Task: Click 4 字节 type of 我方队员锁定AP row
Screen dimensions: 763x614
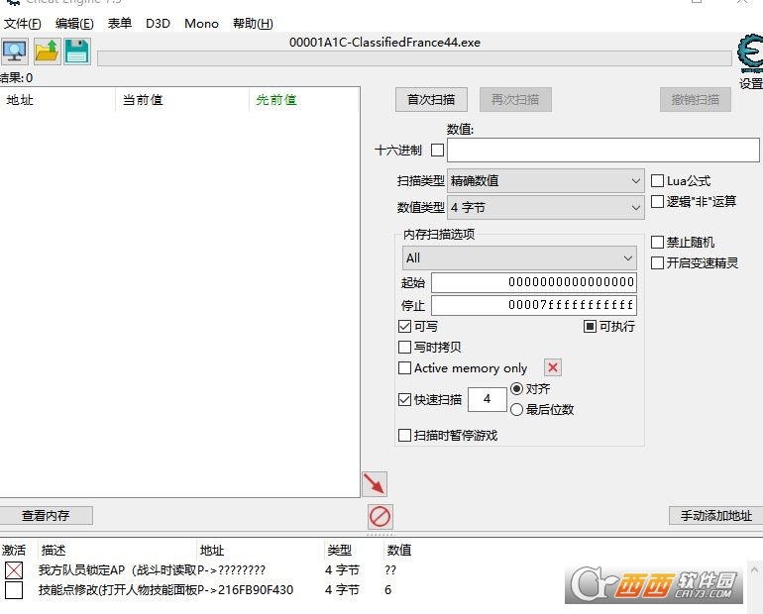Action: [x=342, y=570]
